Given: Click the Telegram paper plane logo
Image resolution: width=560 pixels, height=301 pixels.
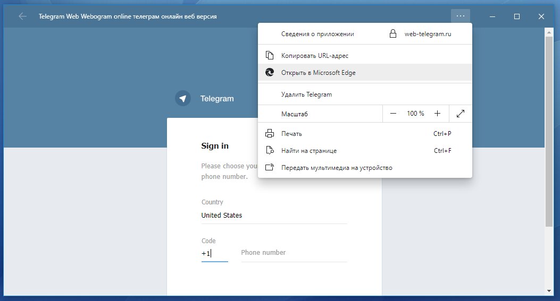Looking at the screenshot, I should (x=183, y=98).
